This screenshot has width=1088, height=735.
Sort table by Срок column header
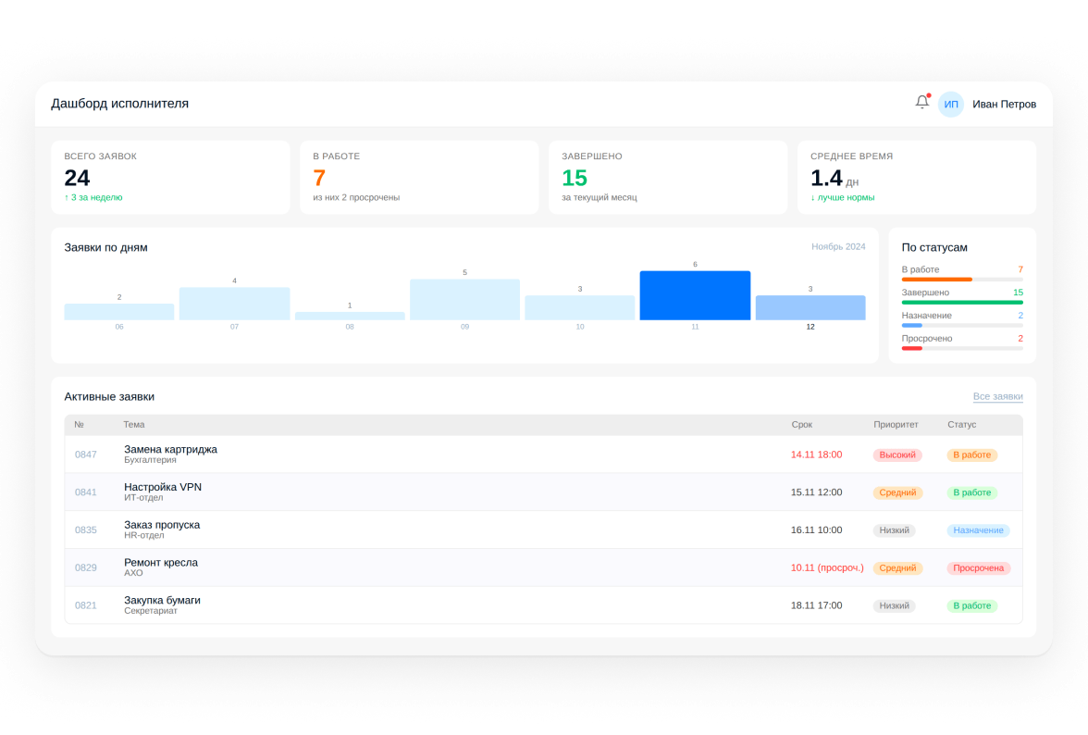coord(801,425)
